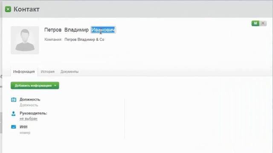This screenshot has height=153, width=273.
Task: Click the ИНН номер input field
Action: click(25, 133)
